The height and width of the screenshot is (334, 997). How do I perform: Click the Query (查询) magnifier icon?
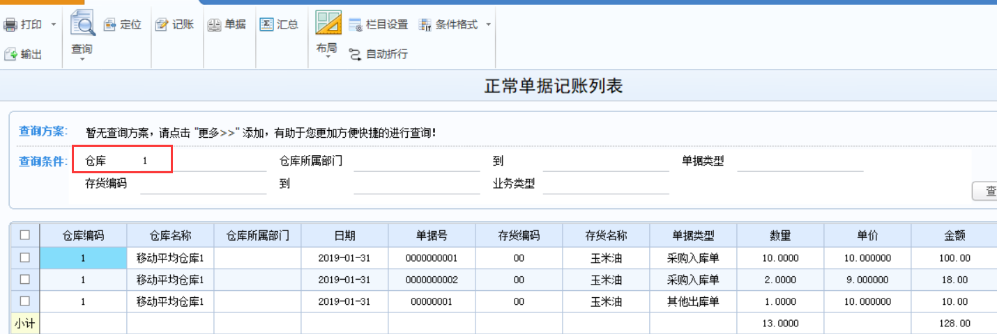[82, 25]
